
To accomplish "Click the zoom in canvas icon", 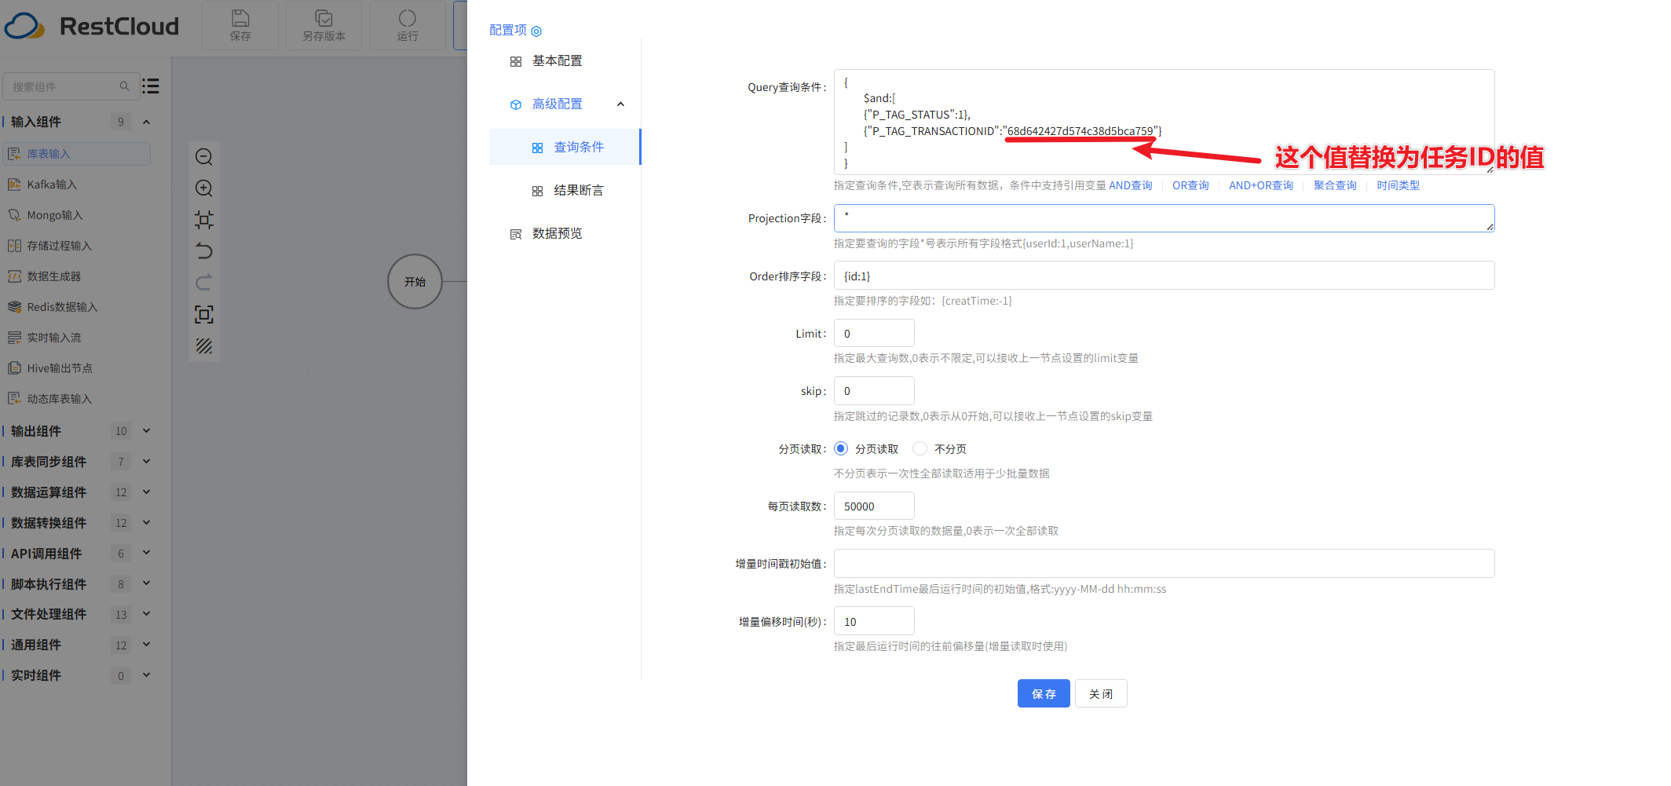I will [x=204, y=188].
